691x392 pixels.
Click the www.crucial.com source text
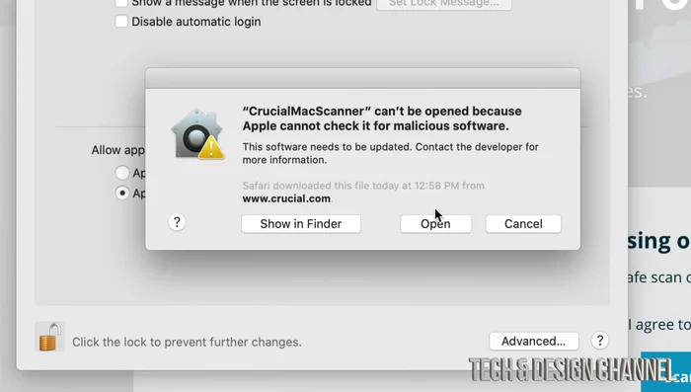286,198
